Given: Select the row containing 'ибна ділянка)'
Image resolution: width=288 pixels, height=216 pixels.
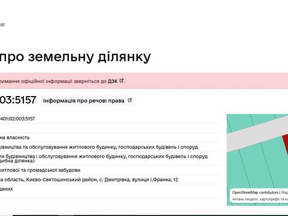Looking at the screenshot, I should click(104, 158).
